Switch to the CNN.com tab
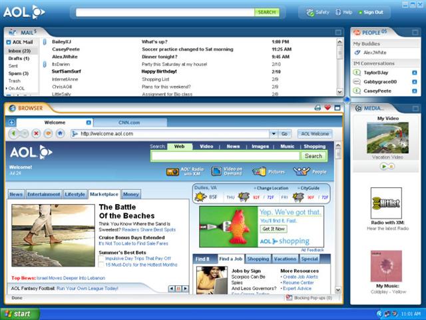Viewport: 426px width, 320px height. coord(129,123)
